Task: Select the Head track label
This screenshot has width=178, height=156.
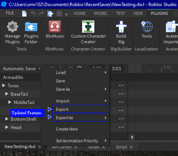Action: pos(16,128)
